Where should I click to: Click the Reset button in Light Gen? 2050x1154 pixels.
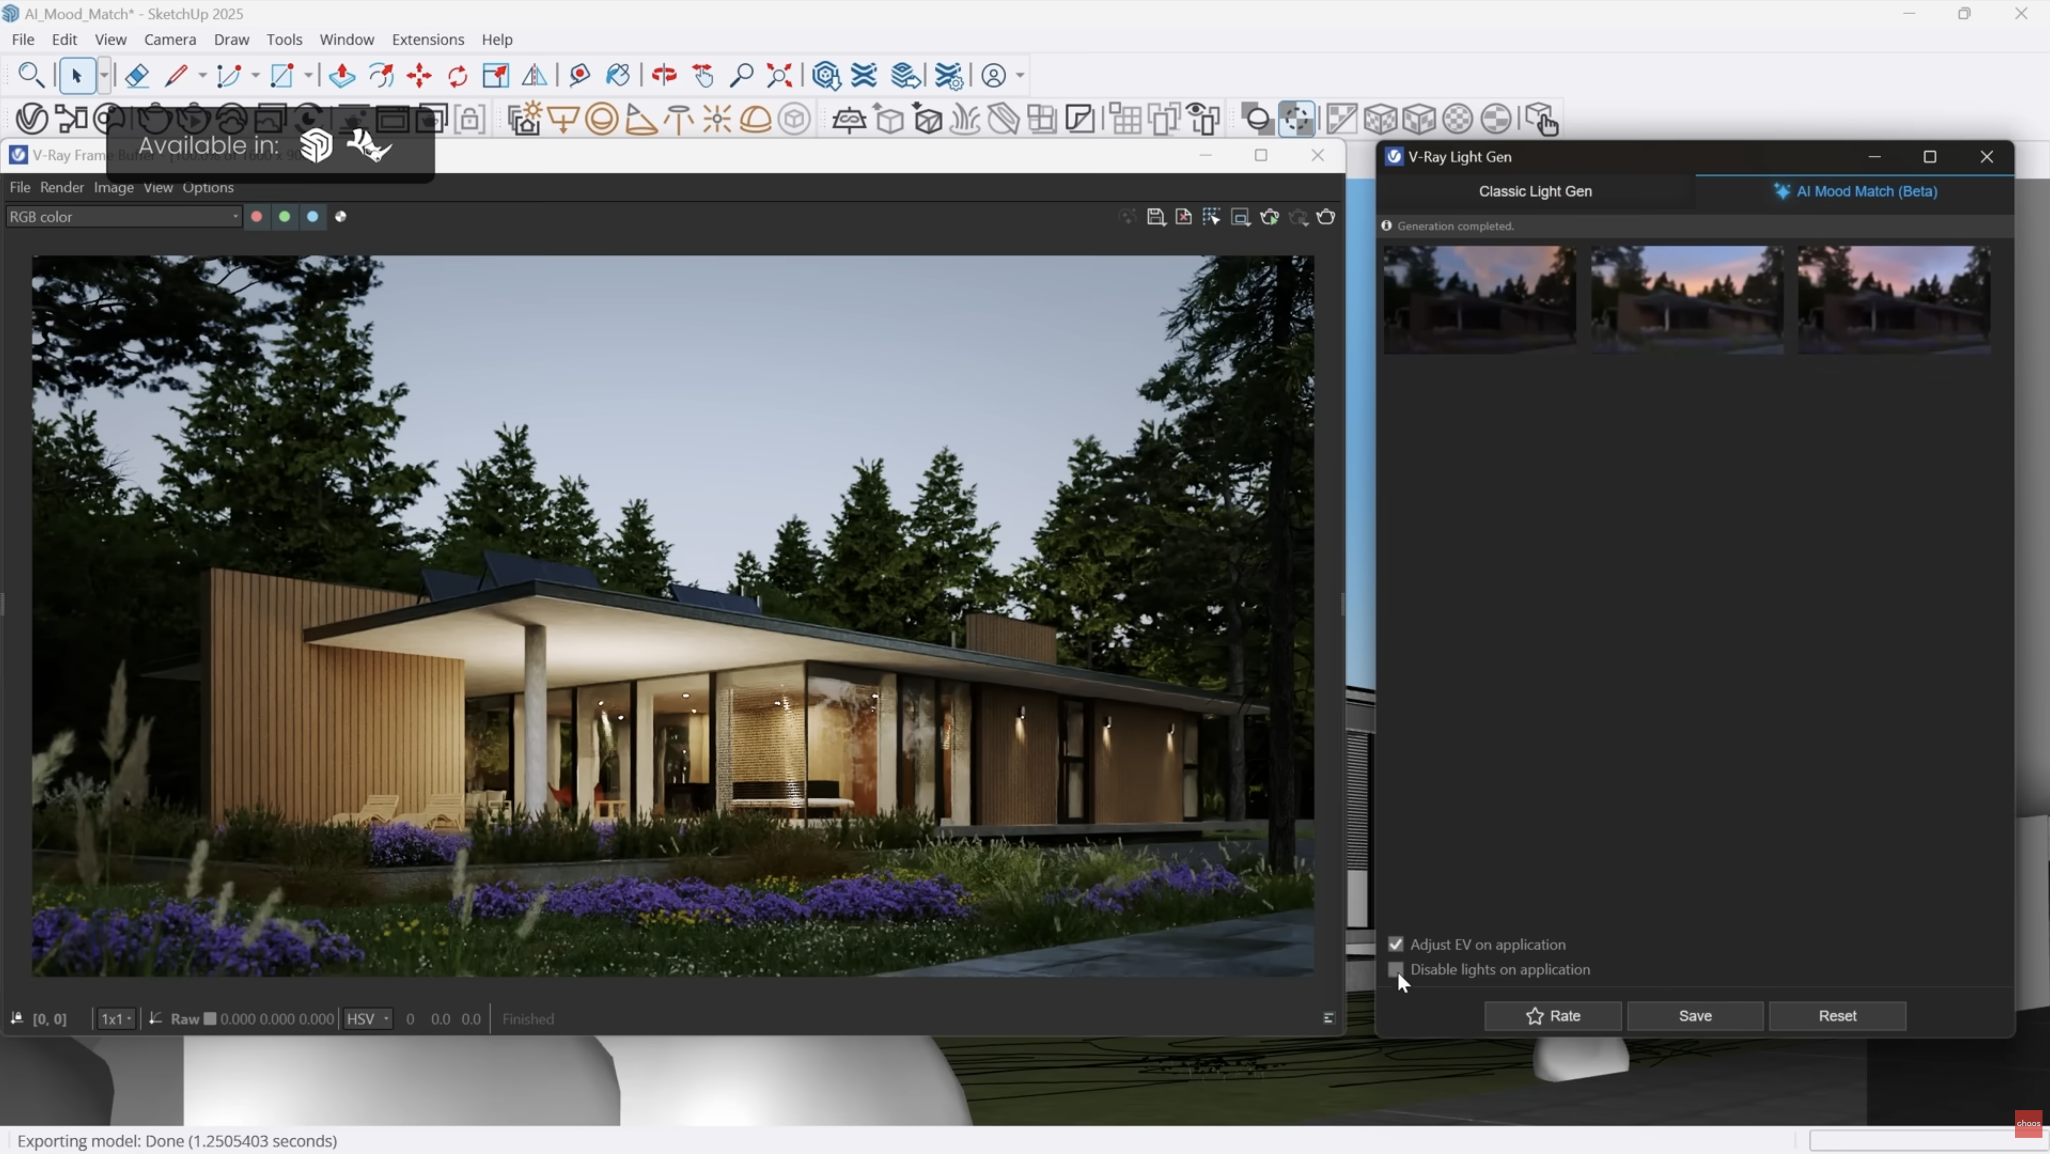click(1838, 1016)
